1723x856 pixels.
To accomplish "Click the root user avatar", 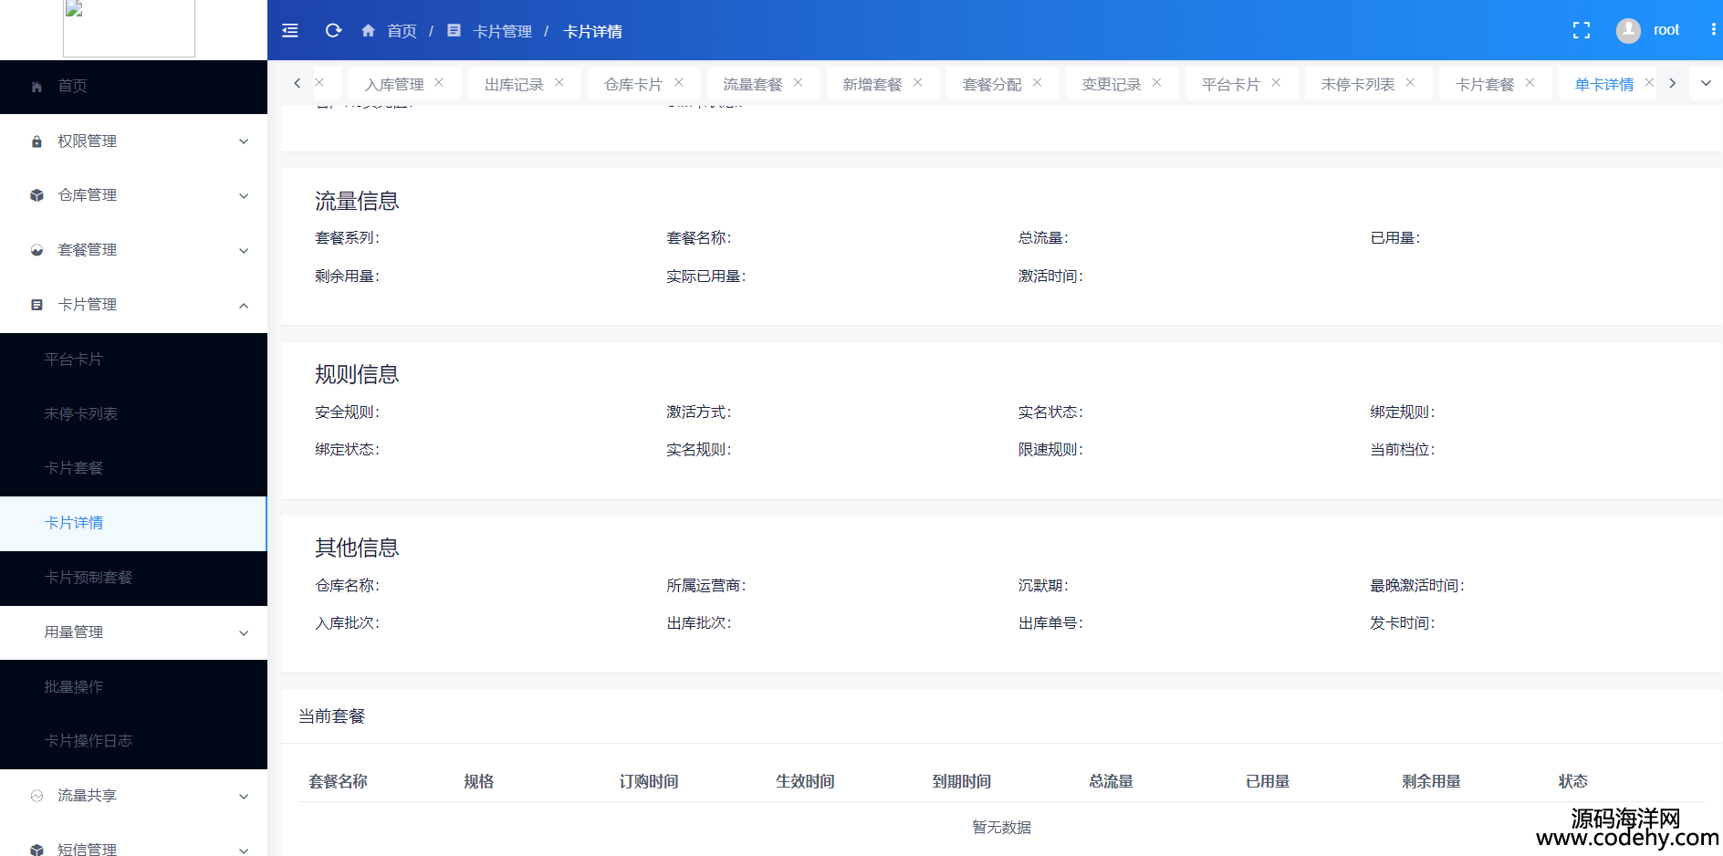I will point(1628,31).
